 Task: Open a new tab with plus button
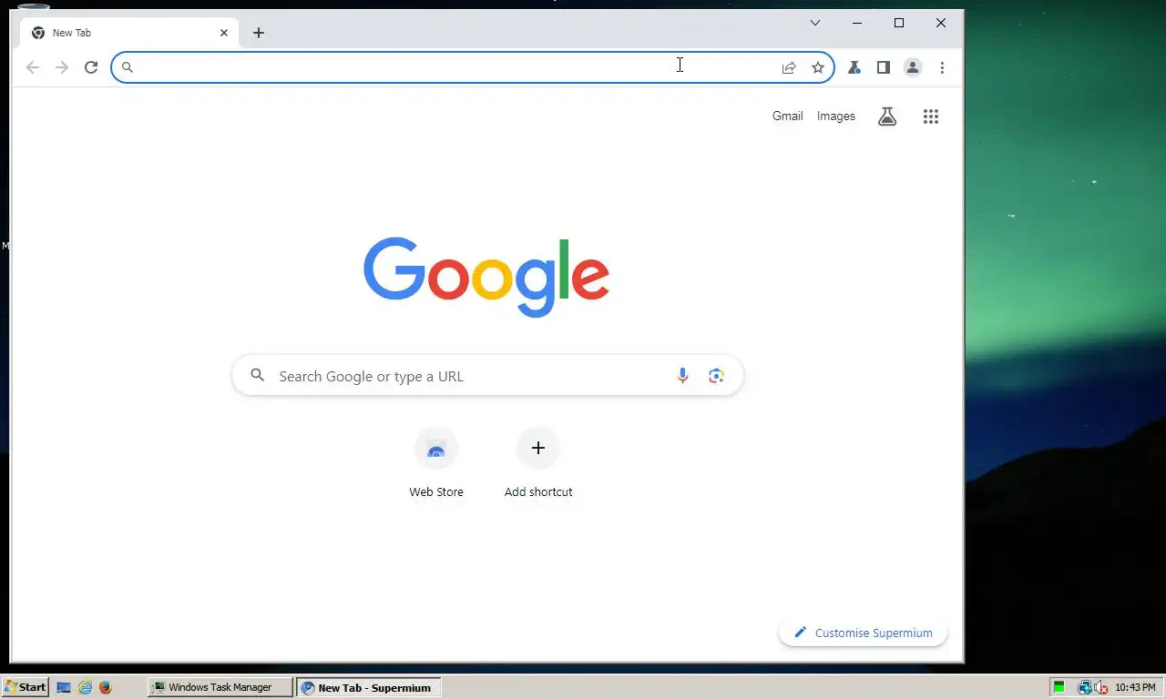(259, 33)
